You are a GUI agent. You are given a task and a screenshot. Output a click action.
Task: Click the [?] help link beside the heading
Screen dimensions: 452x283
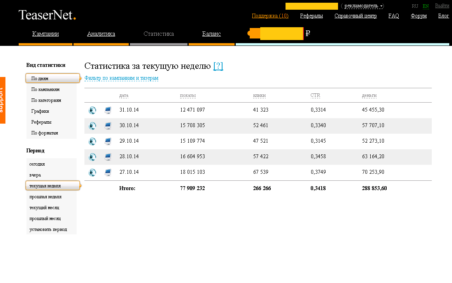(218, 66)
